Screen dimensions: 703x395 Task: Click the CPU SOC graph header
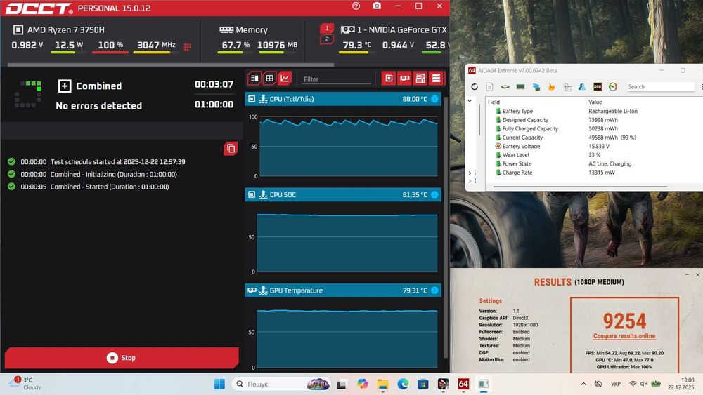343,194
